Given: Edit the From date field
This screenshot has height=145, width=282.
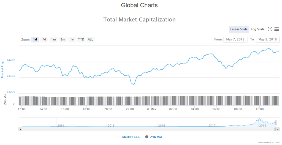Looking at the screenshot, I should point(235,39).
